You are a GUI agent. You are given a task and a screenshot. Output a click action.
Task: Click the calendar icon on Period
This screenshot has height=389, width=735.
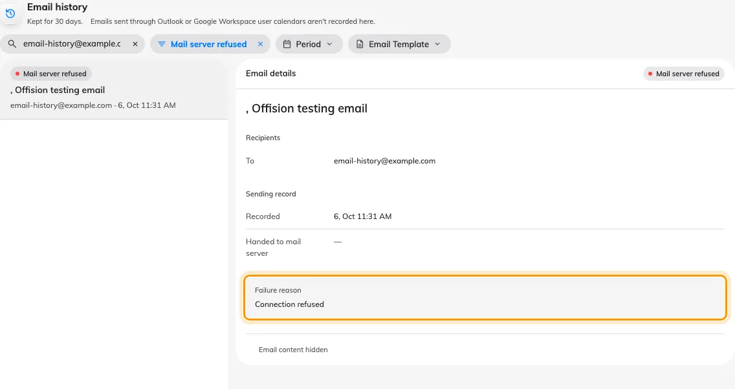pyautogui.click(x=287, y=44)
